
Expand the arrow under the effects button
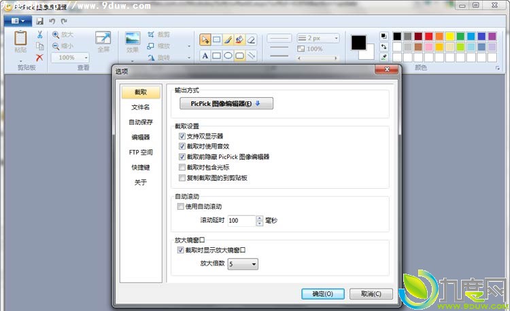pos(133,61)
